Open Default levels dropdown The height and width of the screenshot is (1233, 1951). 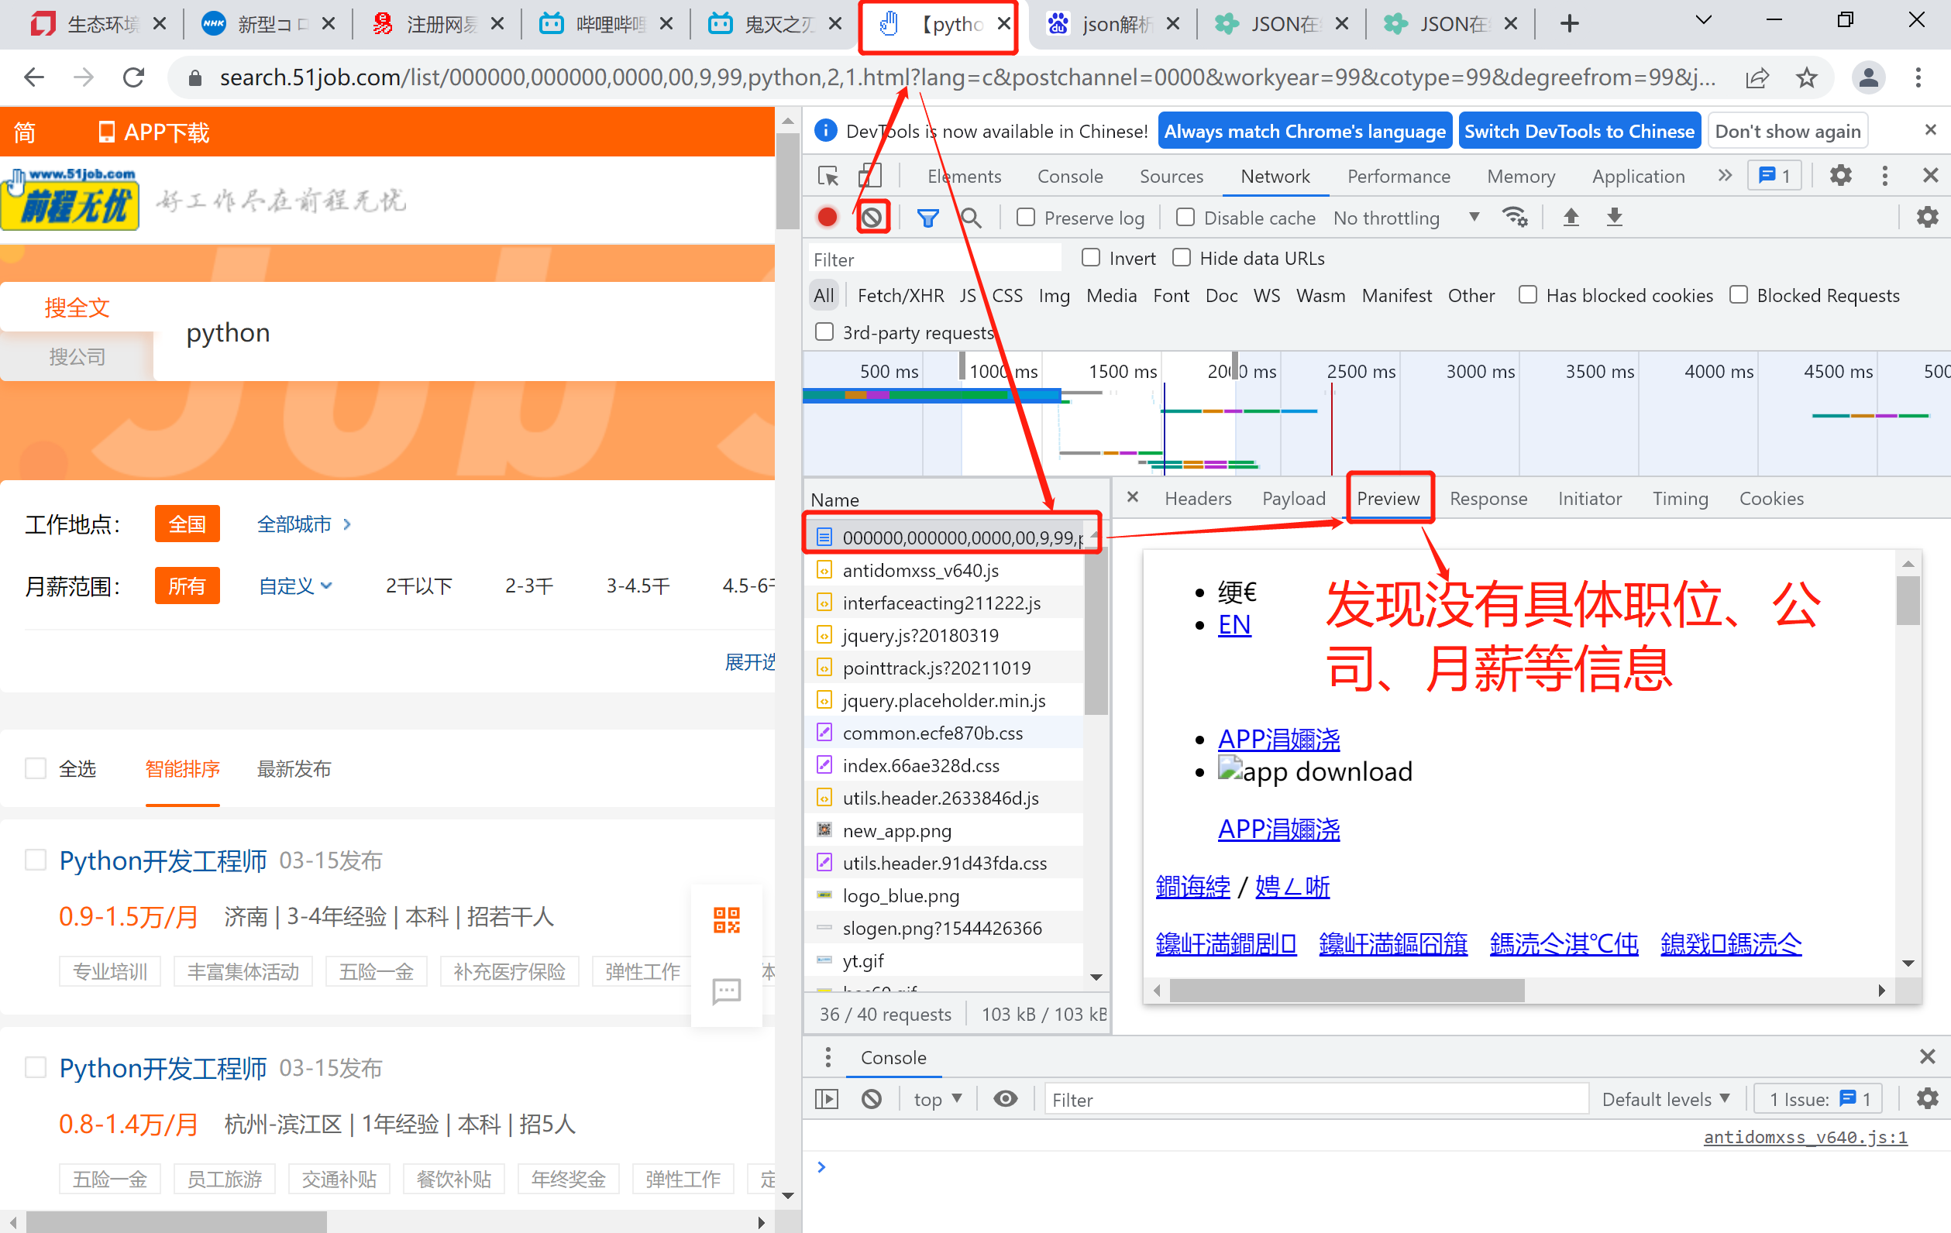click(1666, 1098)
